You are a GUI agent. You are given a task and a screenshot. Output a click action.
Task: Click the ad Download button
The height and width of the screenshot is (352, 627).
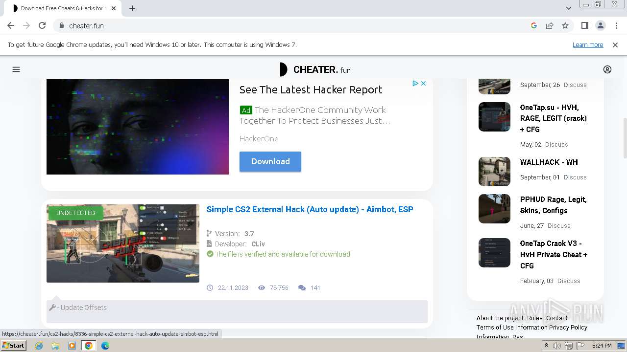270,161
